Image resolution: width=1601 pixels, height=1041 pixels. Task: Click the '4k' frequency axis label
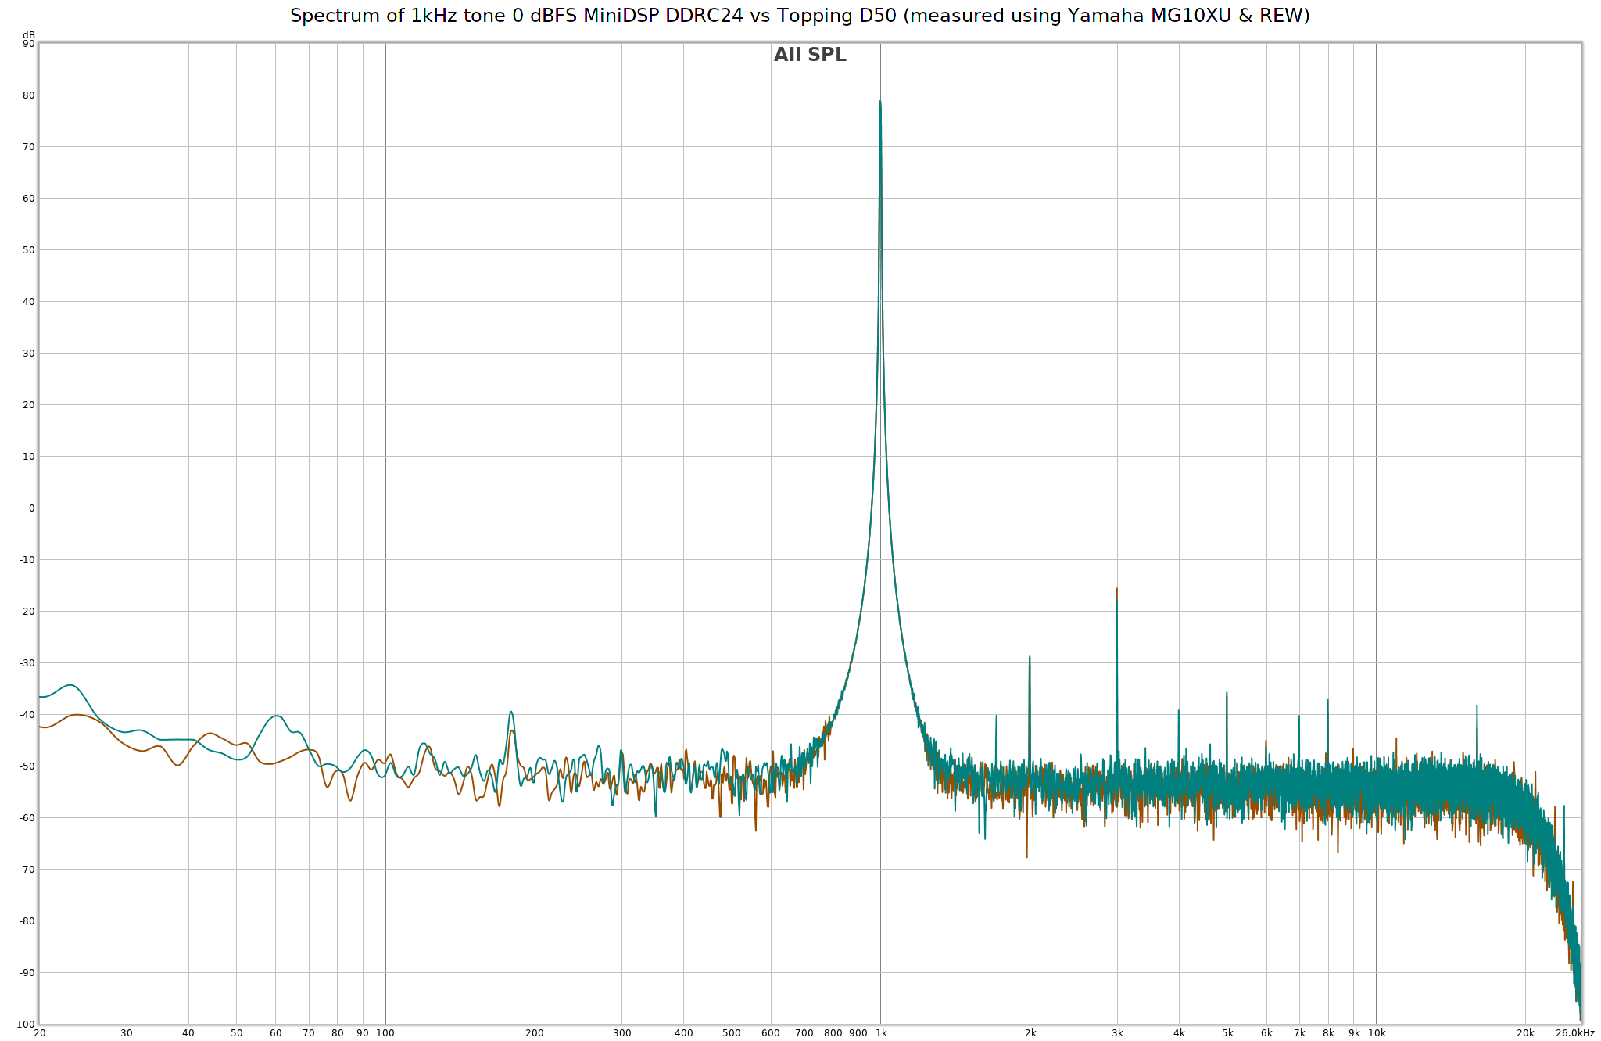coord(1179,1033)
